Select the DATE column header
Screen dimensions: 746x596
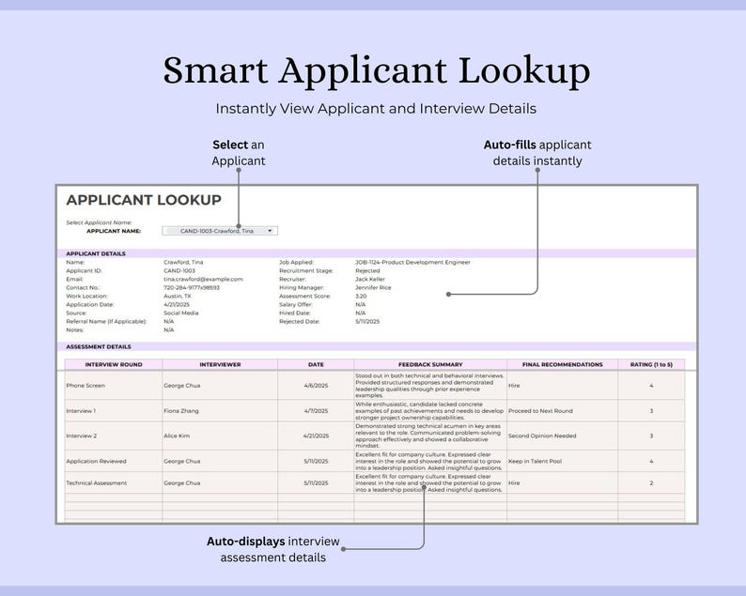[x=316, y=364]
